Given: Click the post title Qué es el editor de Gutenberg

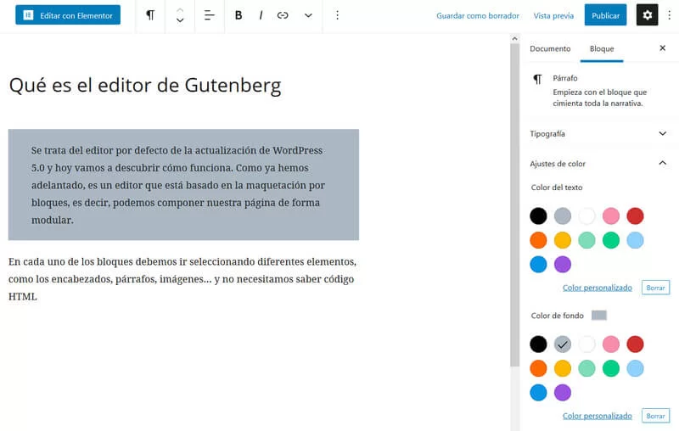Looking at the screenshot, I should click(x=145, y=86).
